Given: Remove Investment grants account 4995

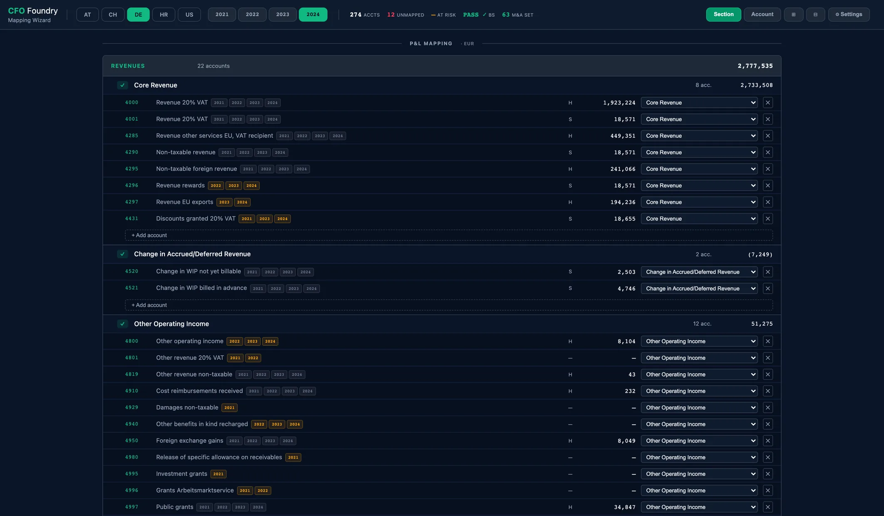Looking at the screenshot, I should (x=768, y=474).
